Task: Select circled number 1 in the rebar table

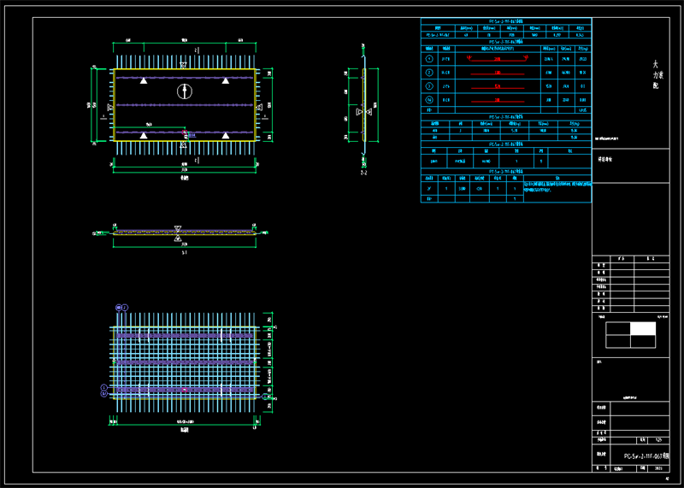Action: pos(429,59)
